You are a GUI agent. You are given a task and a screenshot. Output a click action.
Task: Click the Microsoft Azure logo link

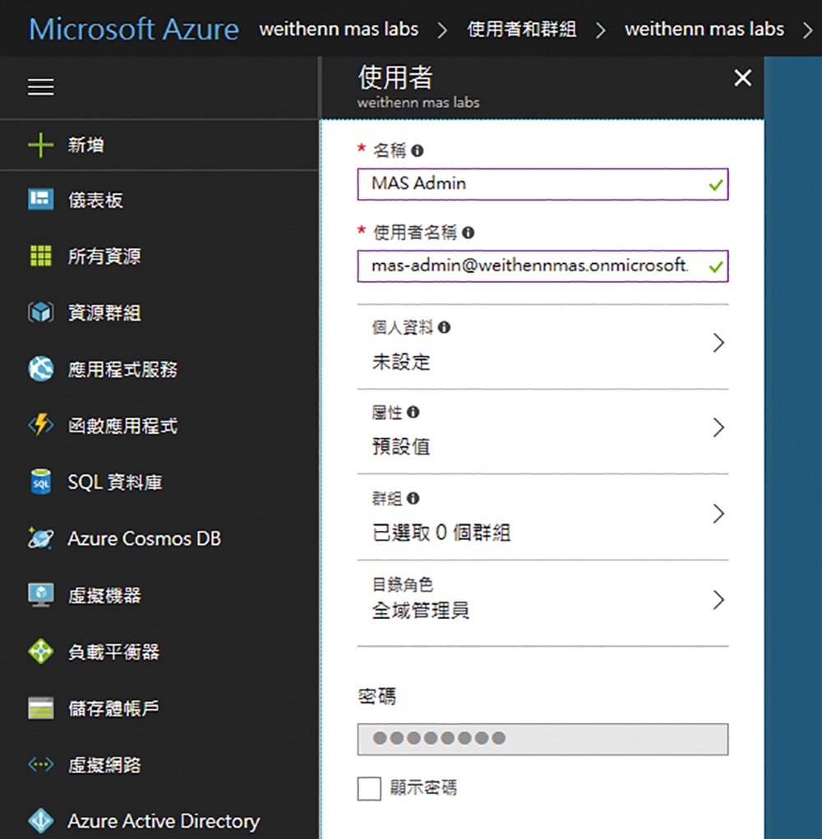[x=134, y=29]
